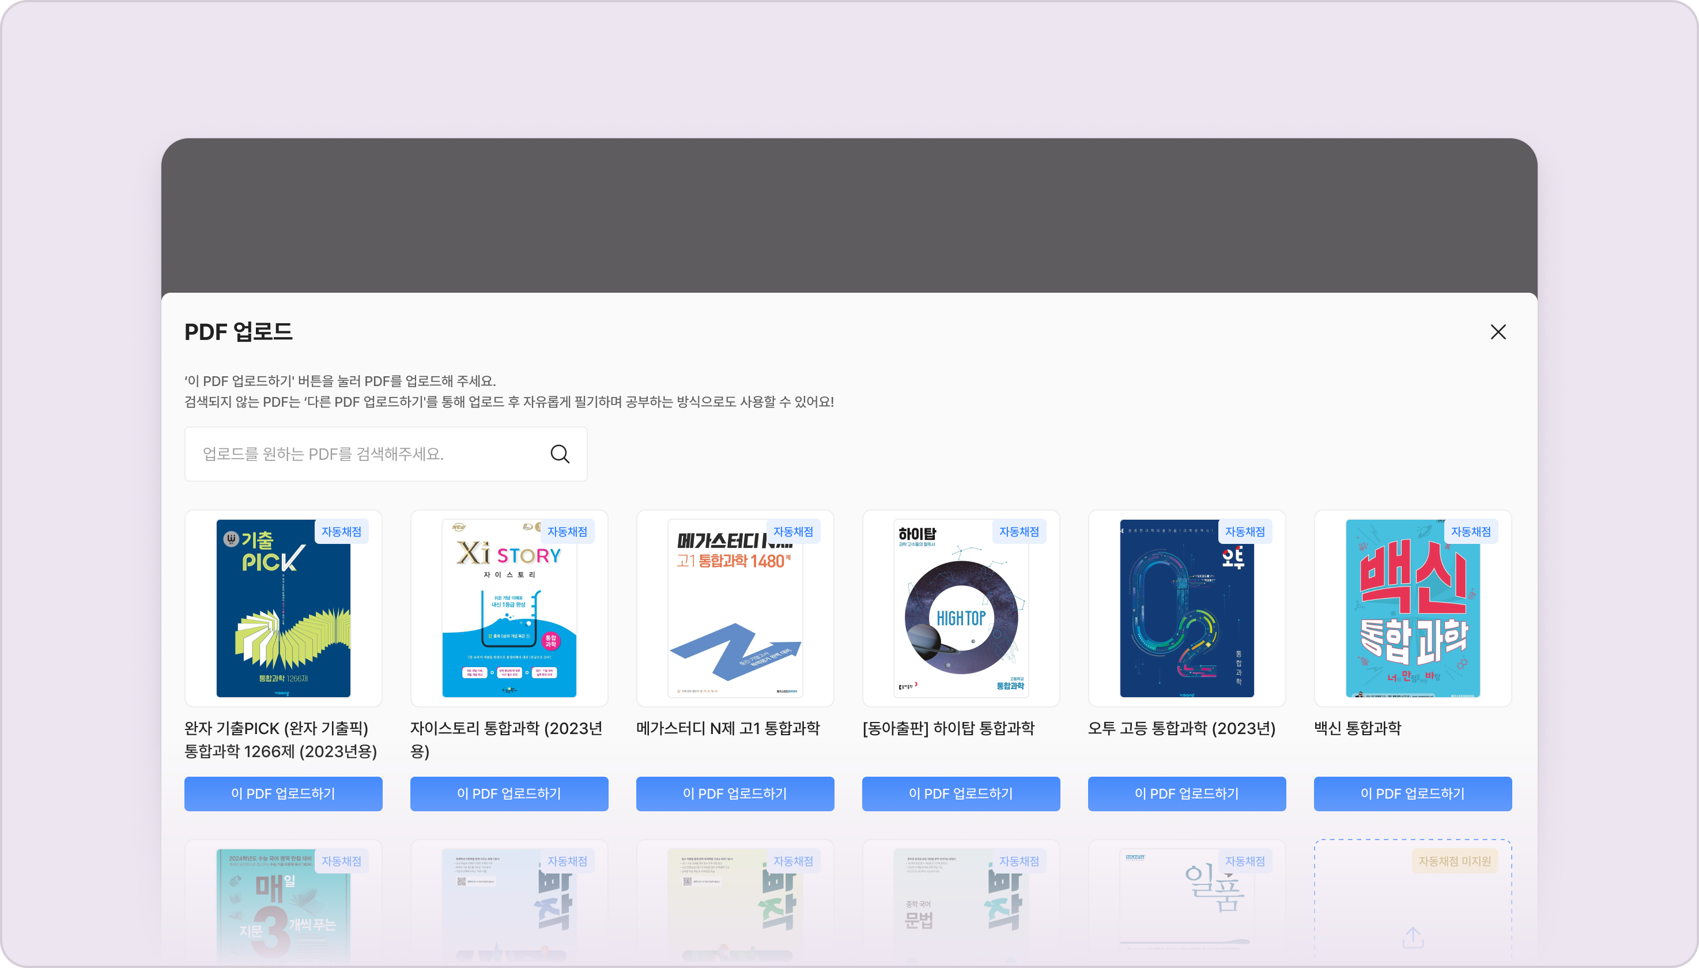This screenshot has width=1699, height=968.
Task: Click 자동채점 badge on 백신 card
Action: [1470, 531]
